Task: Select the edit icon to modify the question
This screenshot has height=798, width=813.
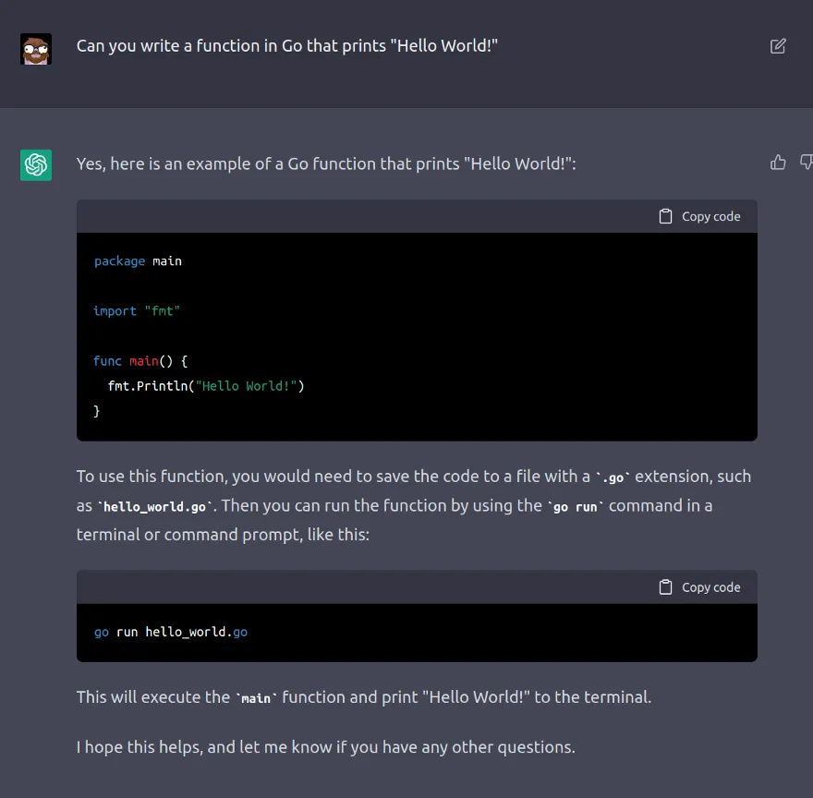Action: click(x=778, y=45)
